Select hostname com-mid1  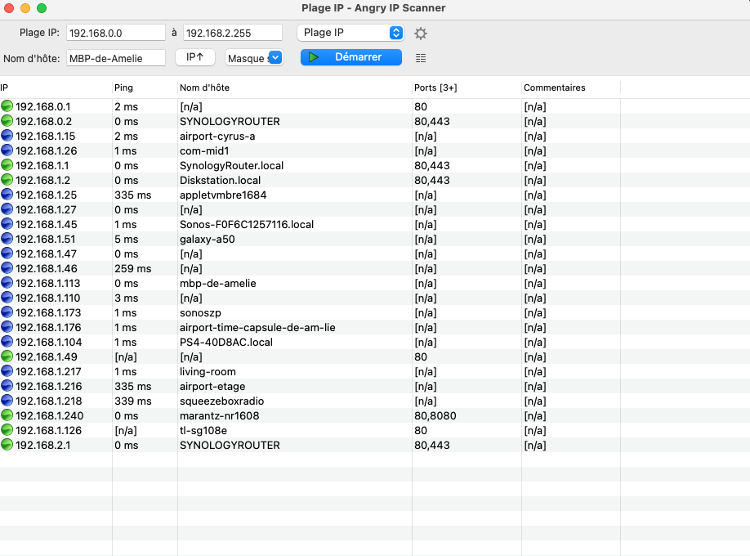204,150
